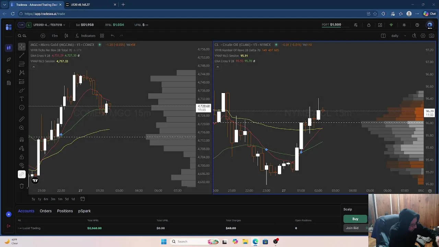Viewport: 439px width, 247px height.
Task: Select the 1d time range
Action: [x=73, y=199]
